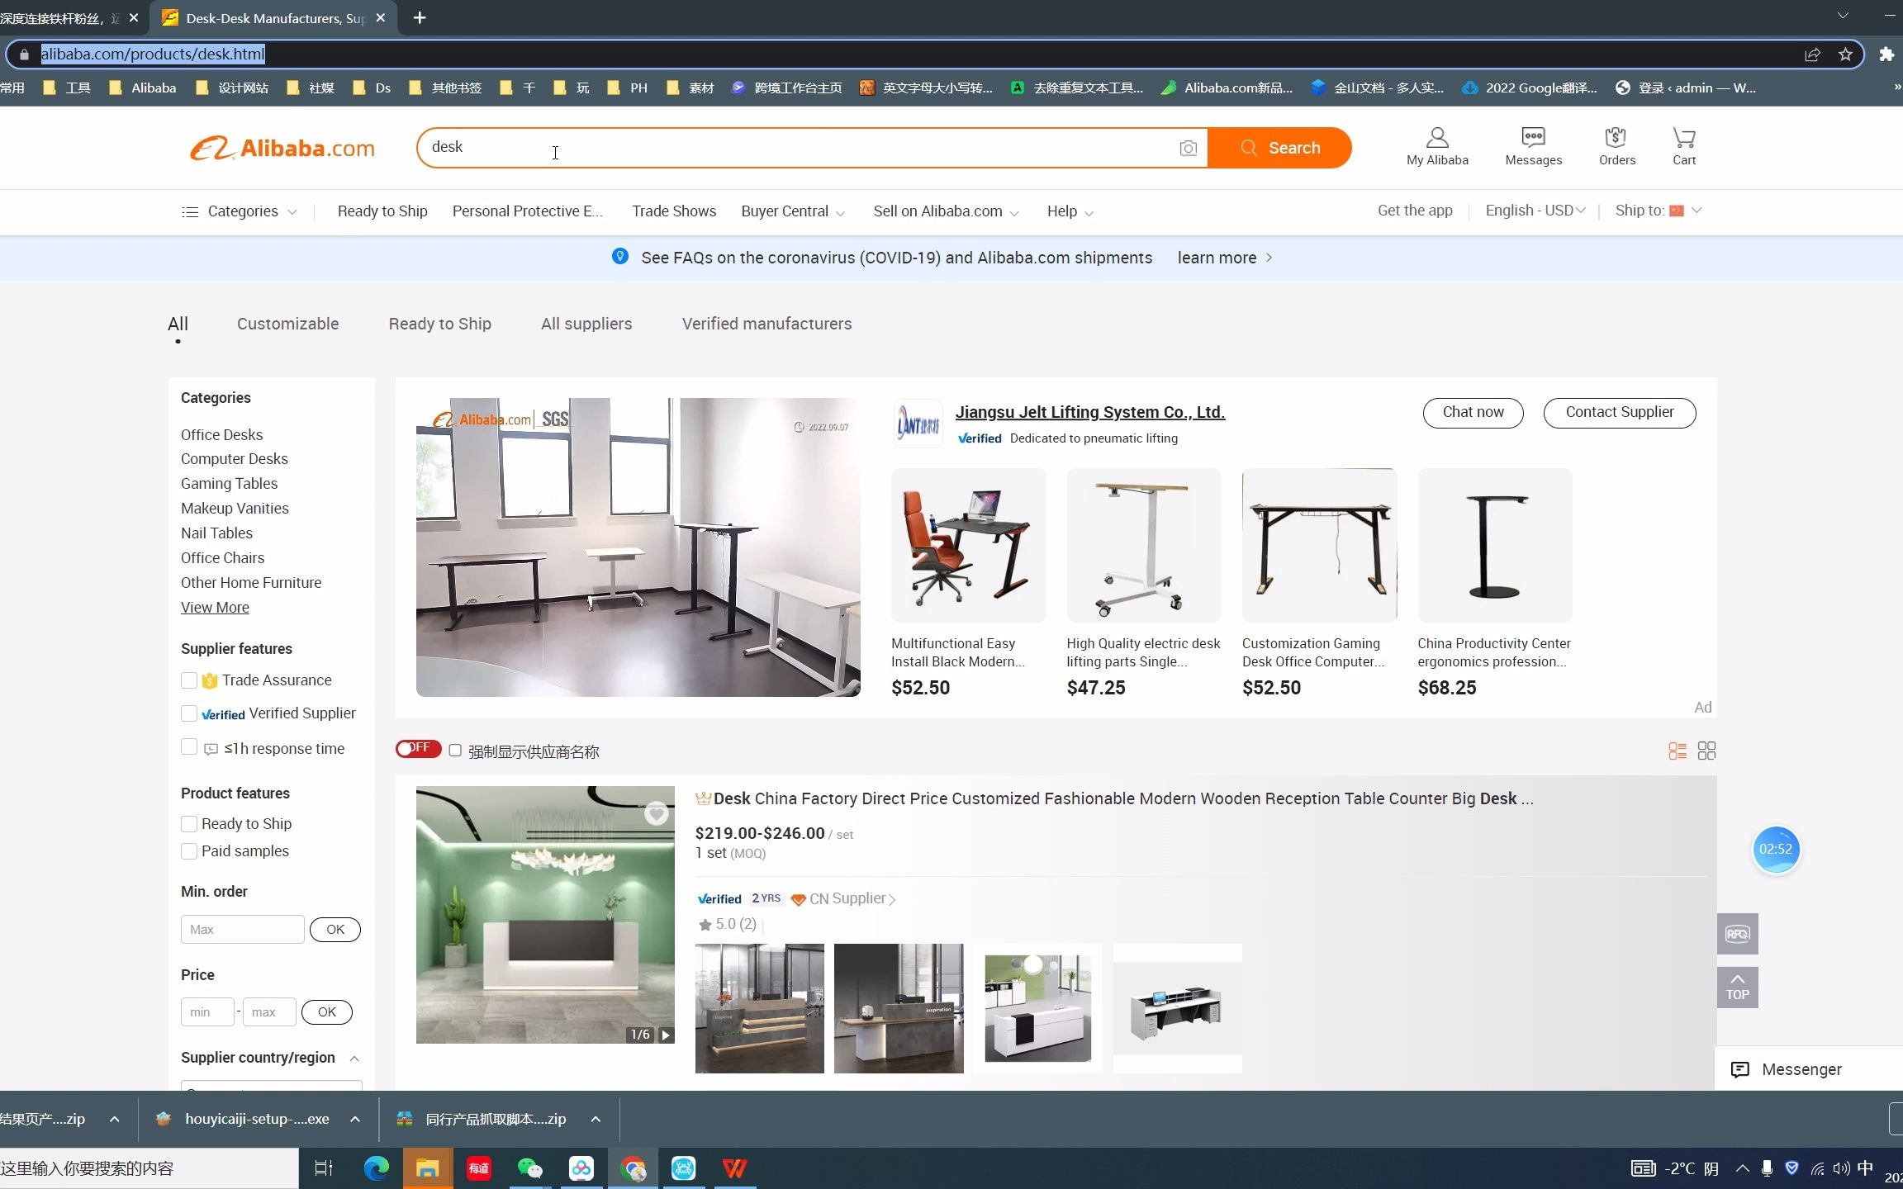Expand options for houyicaiji-setup exe download
1903x1189 pixels.
pos(355,1120)
